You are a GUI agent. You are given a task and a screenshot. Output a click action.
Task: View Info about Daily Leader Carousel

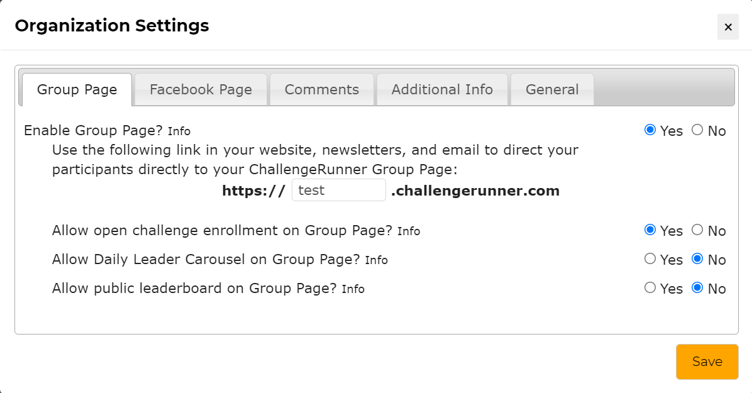(378, 260)
